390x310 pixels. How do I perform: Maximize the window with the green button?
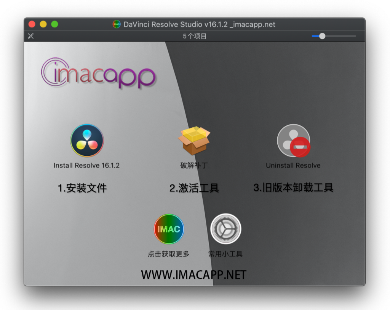pos(55,24)
